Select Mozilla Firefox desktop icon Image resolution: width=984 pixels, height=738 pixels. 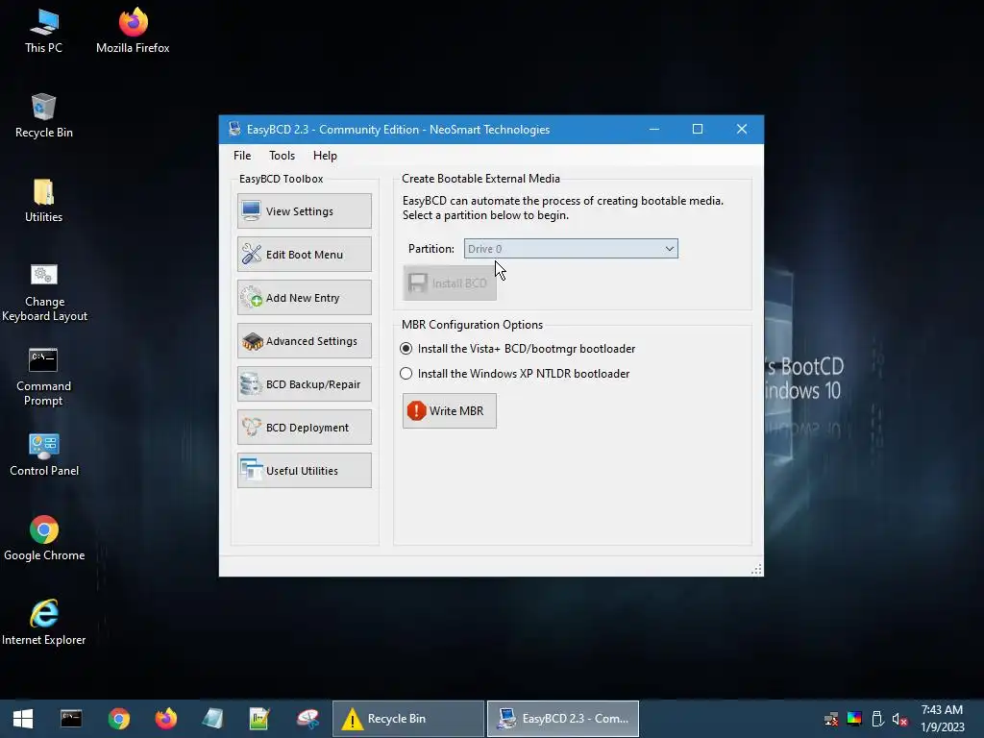[x=133, y=32]
